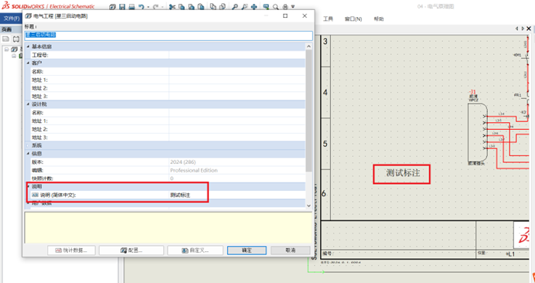Click the Save icon in the toolbar

[x=122, y=6]
